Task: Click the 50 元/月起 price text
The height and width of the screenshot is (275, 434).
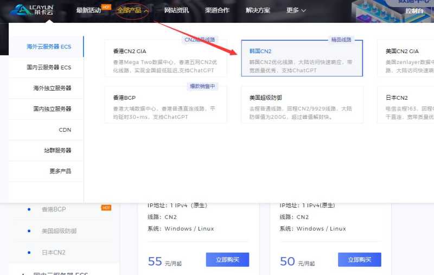Action: pos(297,262)
